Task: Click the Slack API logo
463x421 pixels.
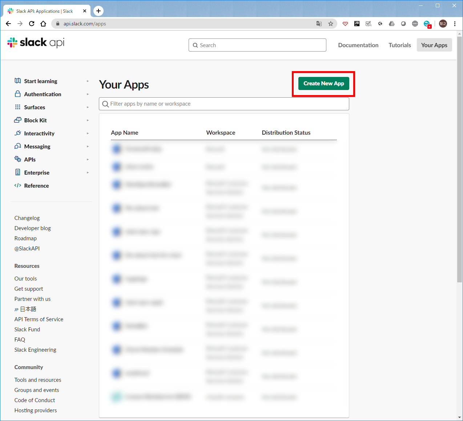Action: pos(36,42)
